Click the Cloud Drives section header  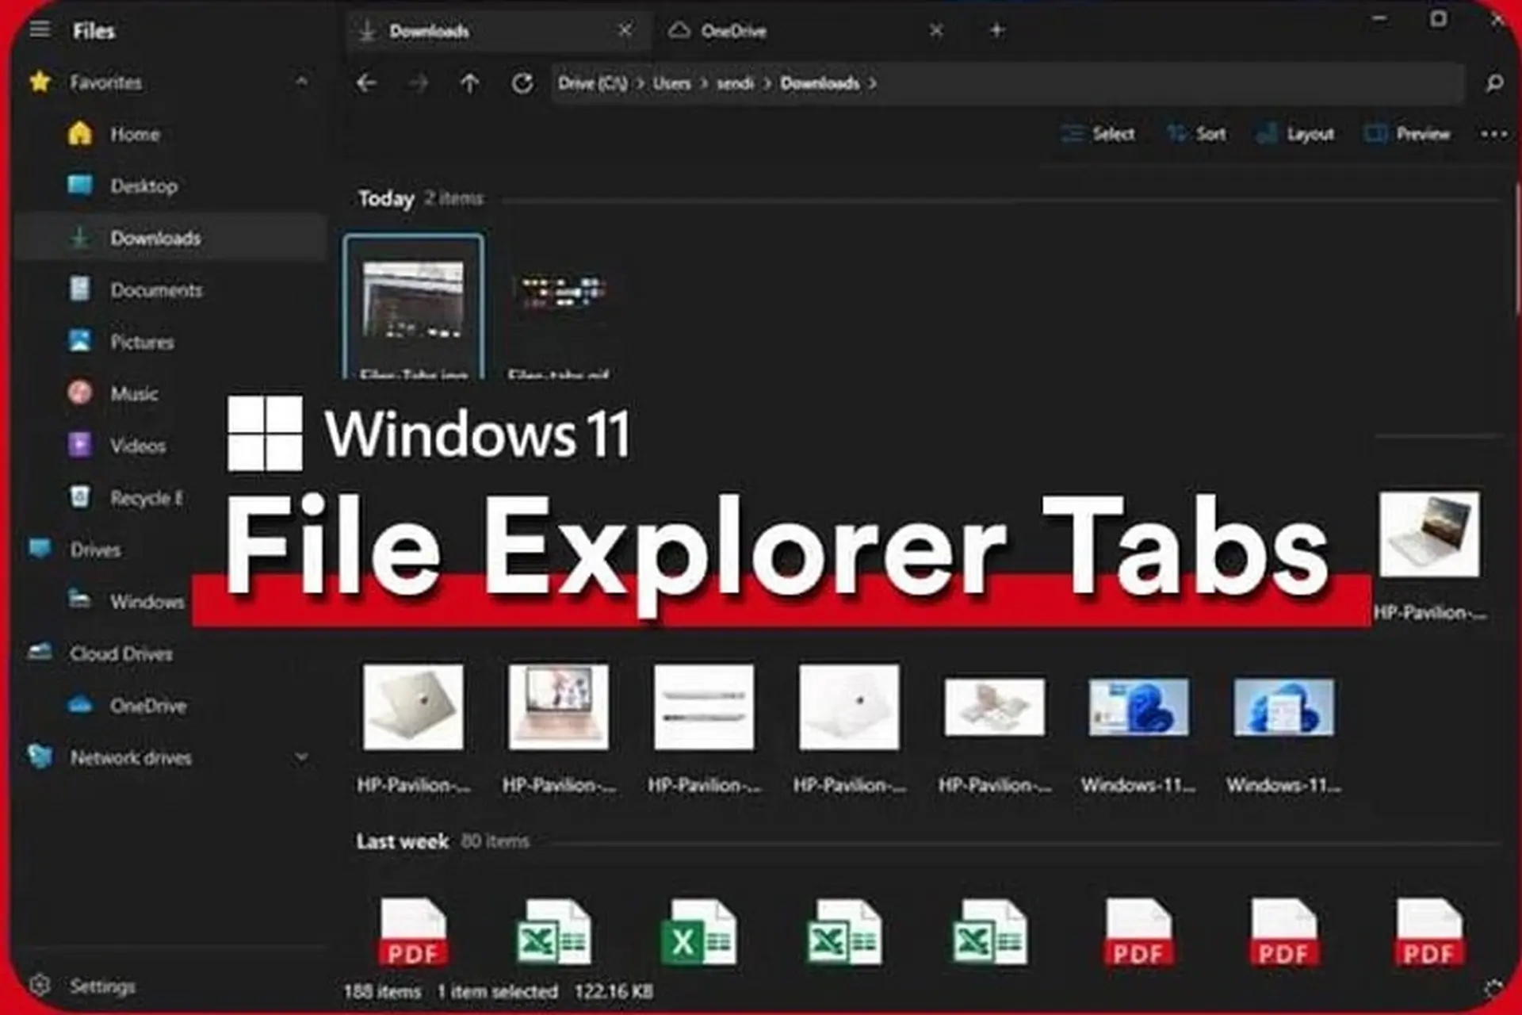120,653
